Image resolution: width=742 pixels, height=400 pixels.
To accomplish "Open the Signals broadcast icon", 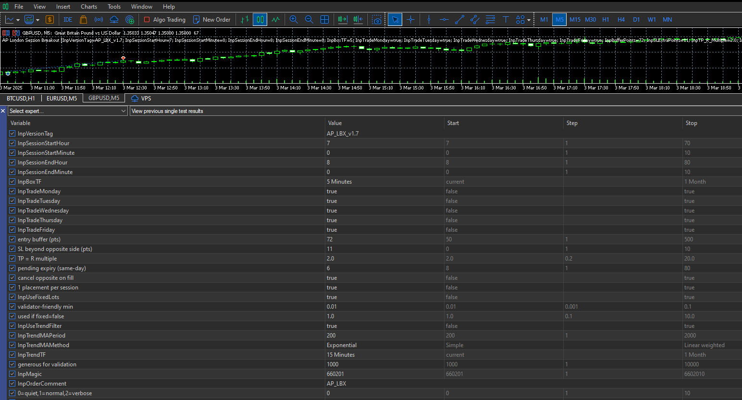I will (x=99, y=20).
